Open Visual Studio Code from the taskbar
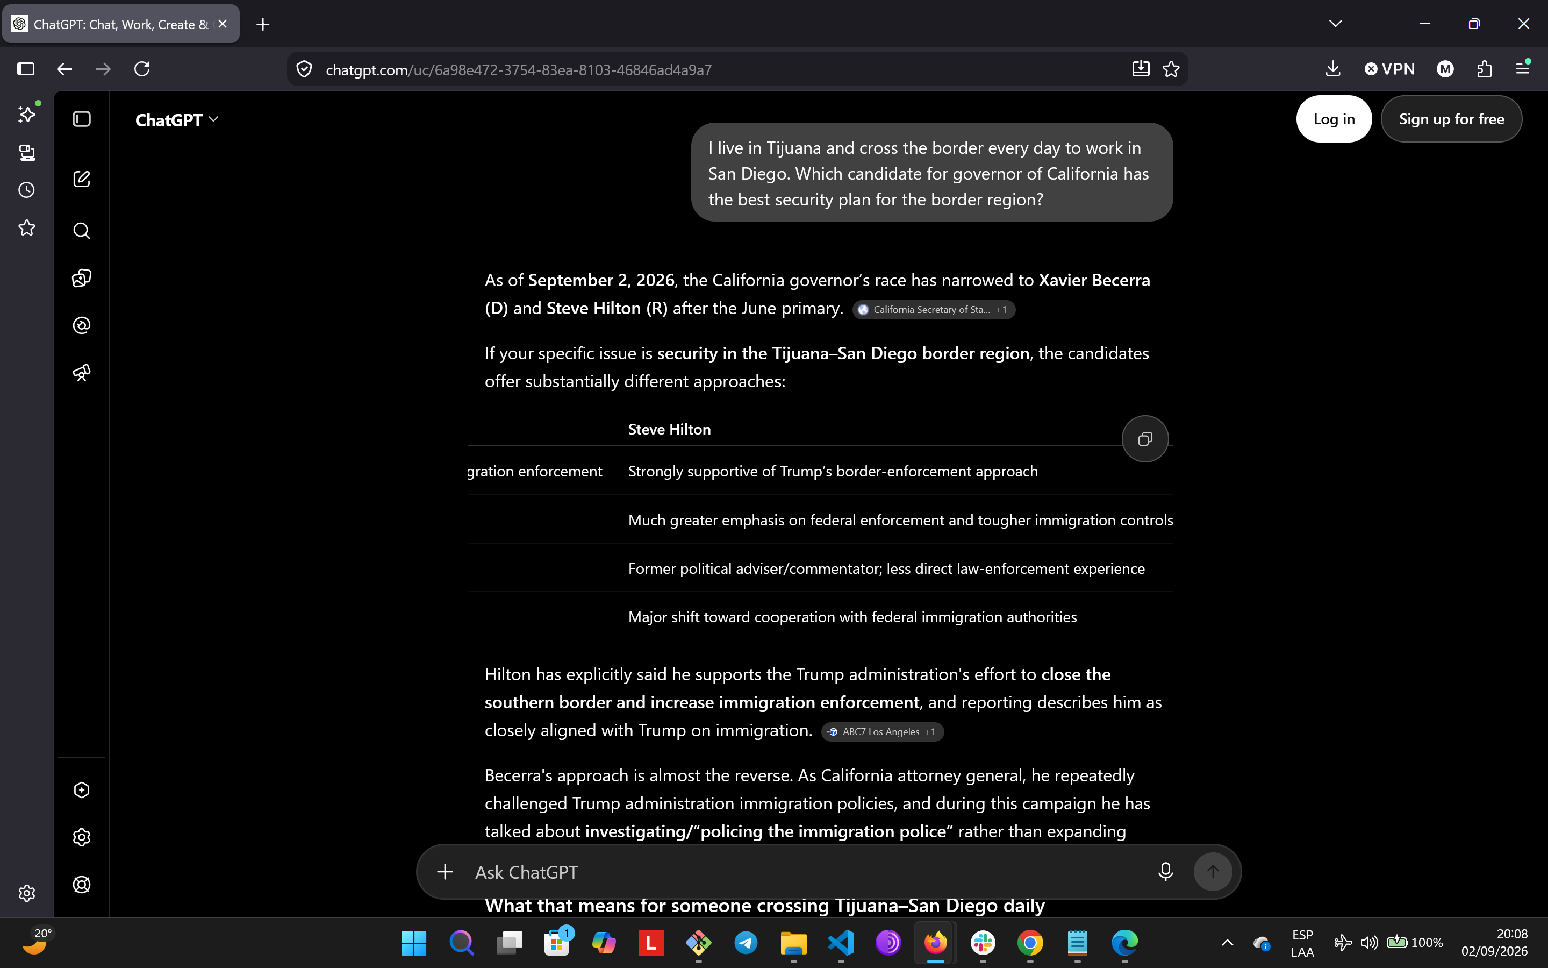Image resolution: width=1548 pixels, height=968 pixels. 841,942
